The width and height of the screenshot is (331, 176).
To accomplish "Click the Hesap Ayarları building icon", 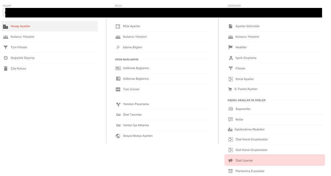I will click(x=5, y=26).
